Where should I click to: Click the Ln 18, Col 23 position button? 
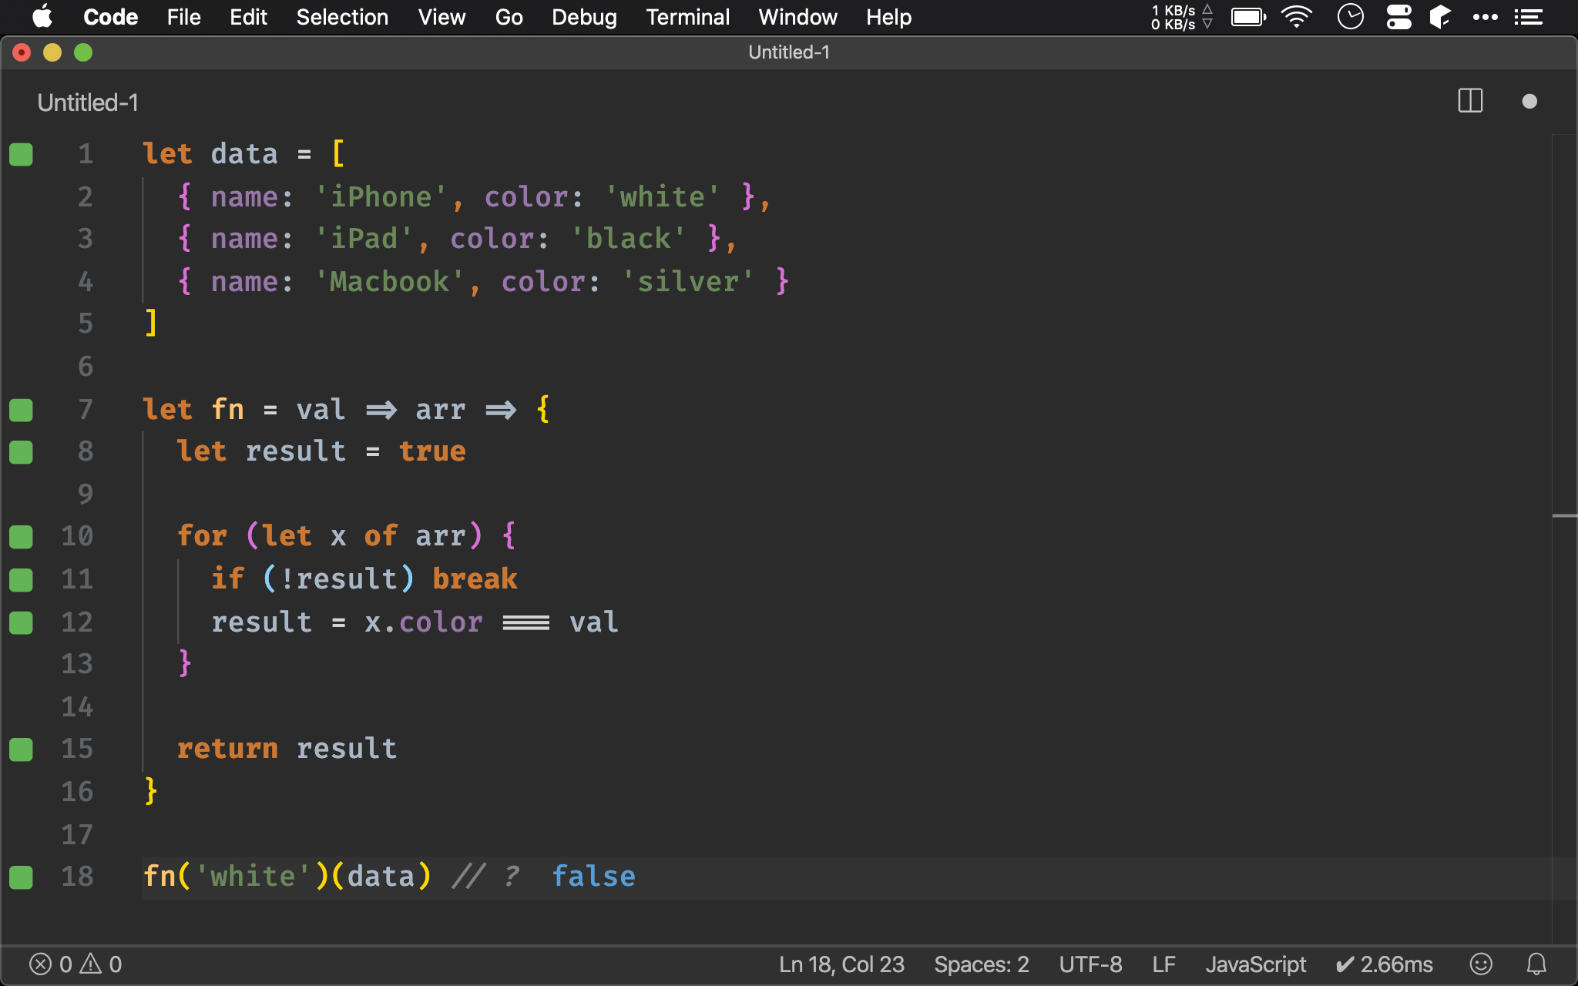(x=841, y=964)
